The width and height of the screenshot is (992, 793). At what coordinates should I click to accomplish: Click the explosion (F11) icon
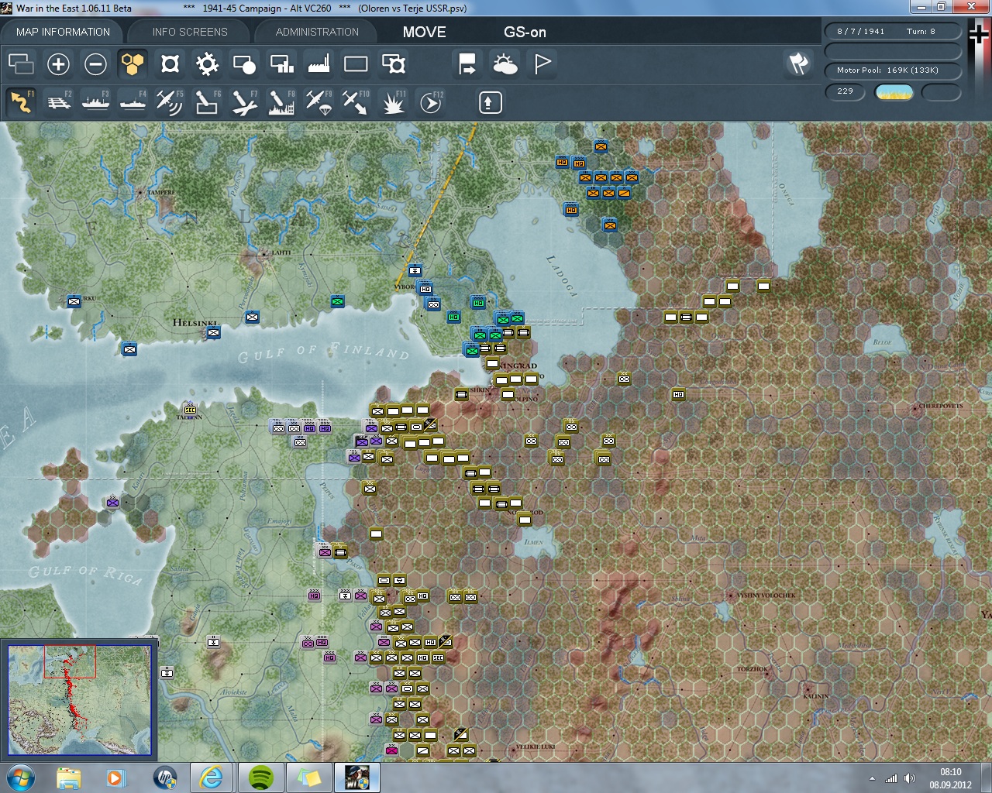[393, 102]
